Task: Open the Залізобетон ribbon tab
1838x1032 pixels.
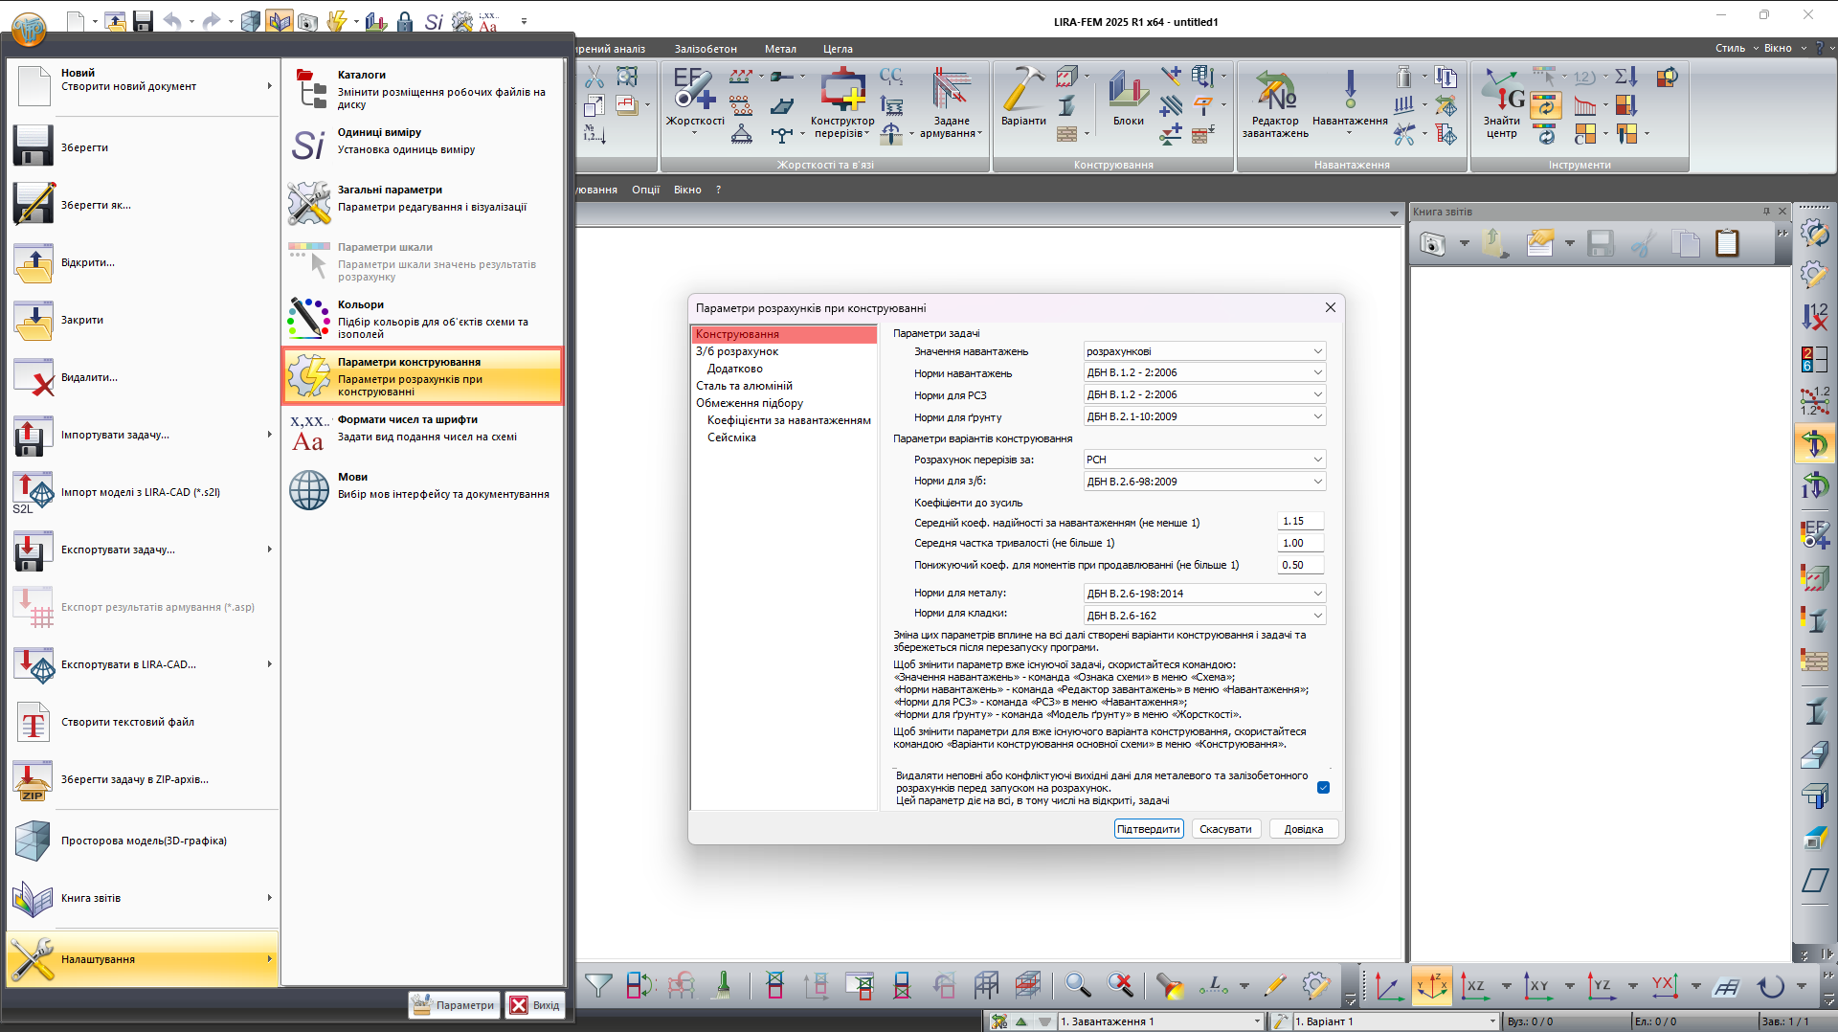Action: tap(705, 49)
